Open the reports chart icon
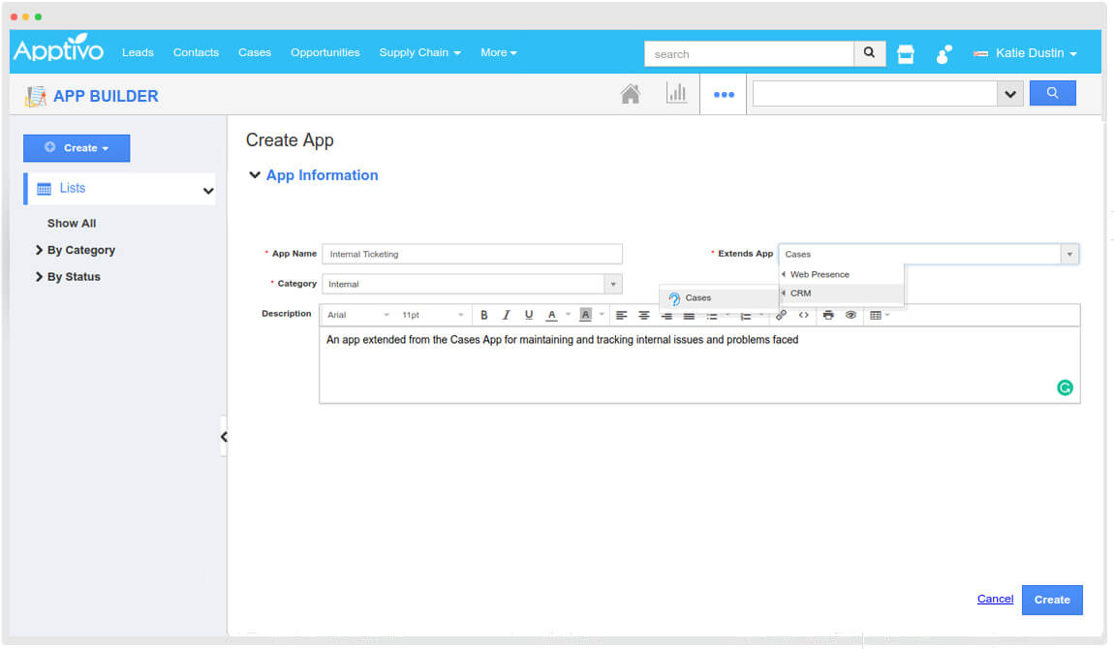The image size is (1114, 649). (677, 92)
